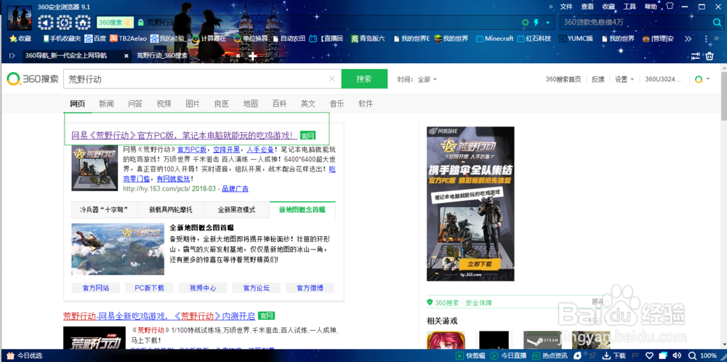This screenshot has height=362, width=727.
Task: Open 热点资讯 in status bar
Action: pos(550,355)
